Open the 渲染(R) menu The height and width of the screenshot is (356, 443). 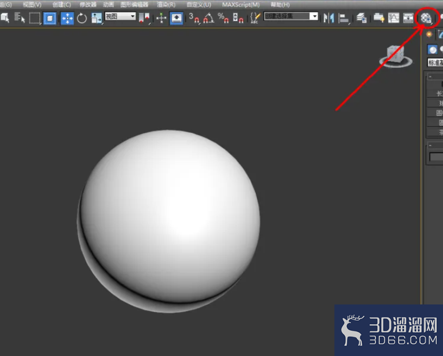[x=166, y=4]
